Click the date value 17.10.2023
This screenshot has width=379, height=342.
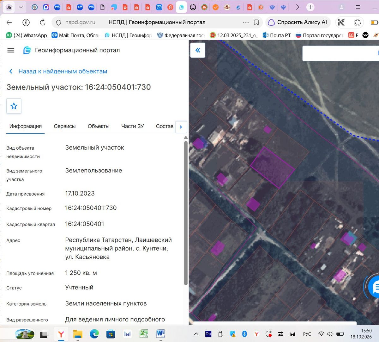[80, 193]
